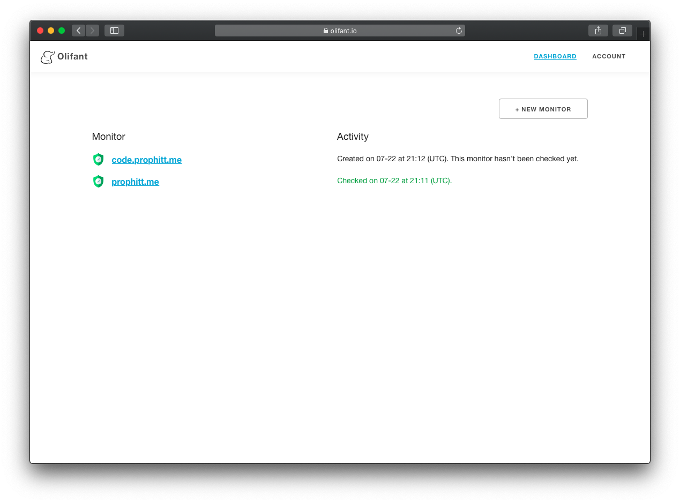Click the grayed forward navigation arrow
Viewport: 680px width, 503px height.
coord(92,31)
